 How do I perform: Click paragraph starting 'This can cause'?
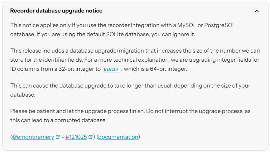click(x=130, y=90)
